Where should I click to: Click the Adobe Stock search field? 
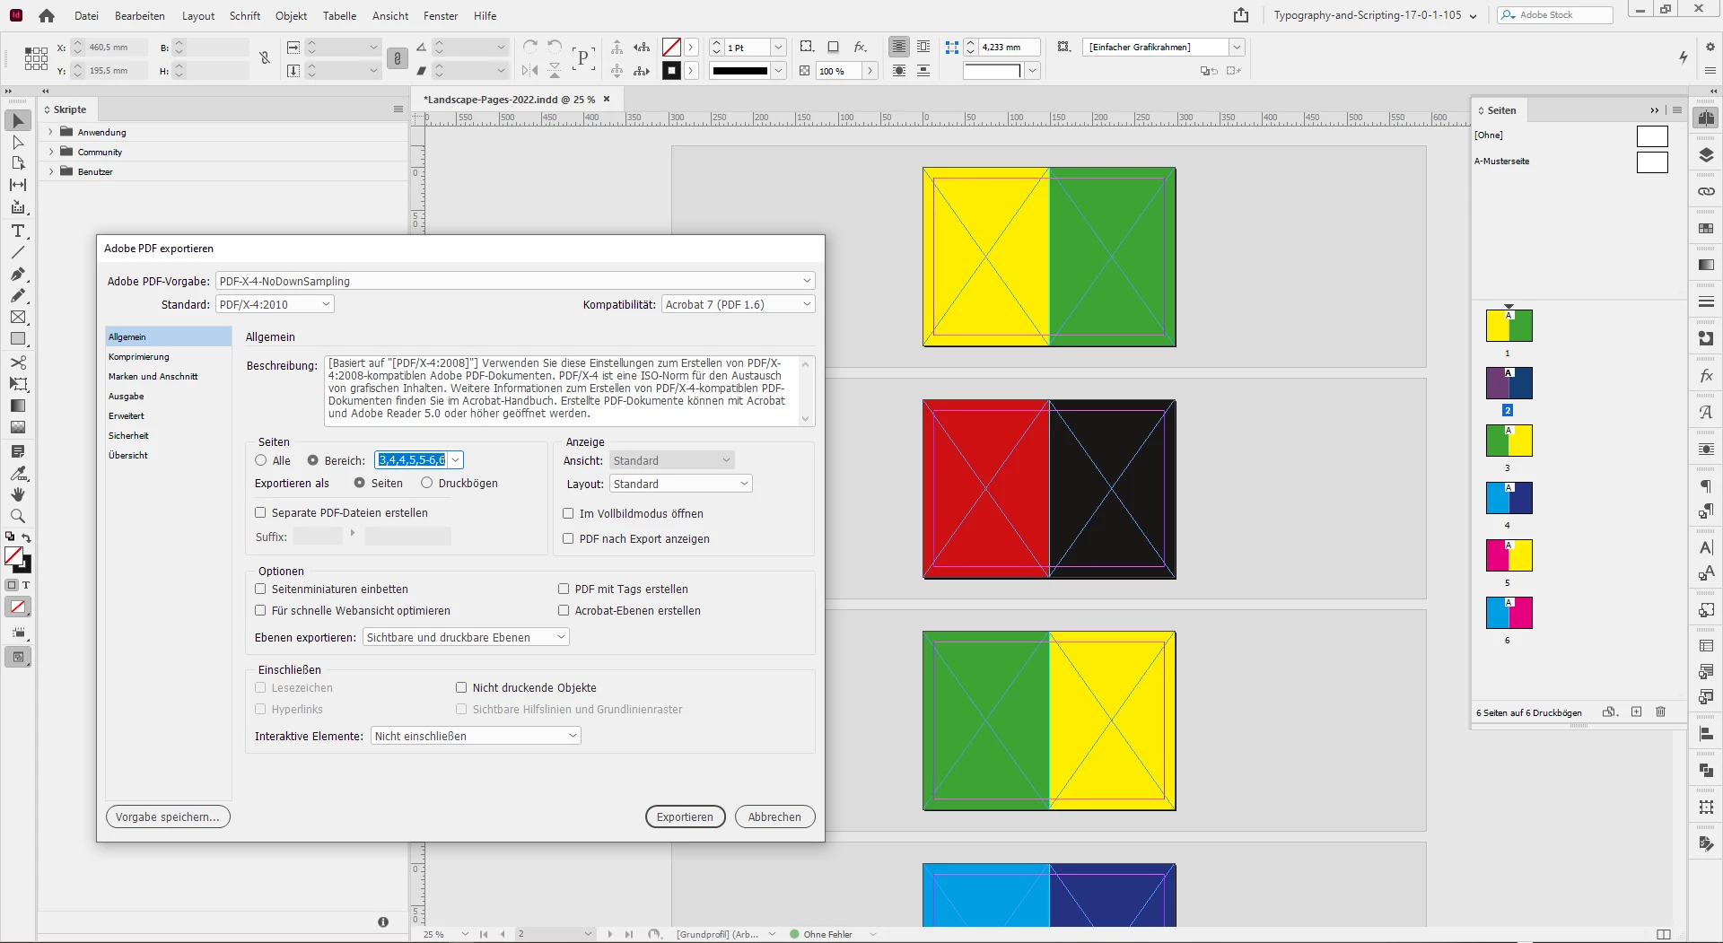(x=1554, y=15)
